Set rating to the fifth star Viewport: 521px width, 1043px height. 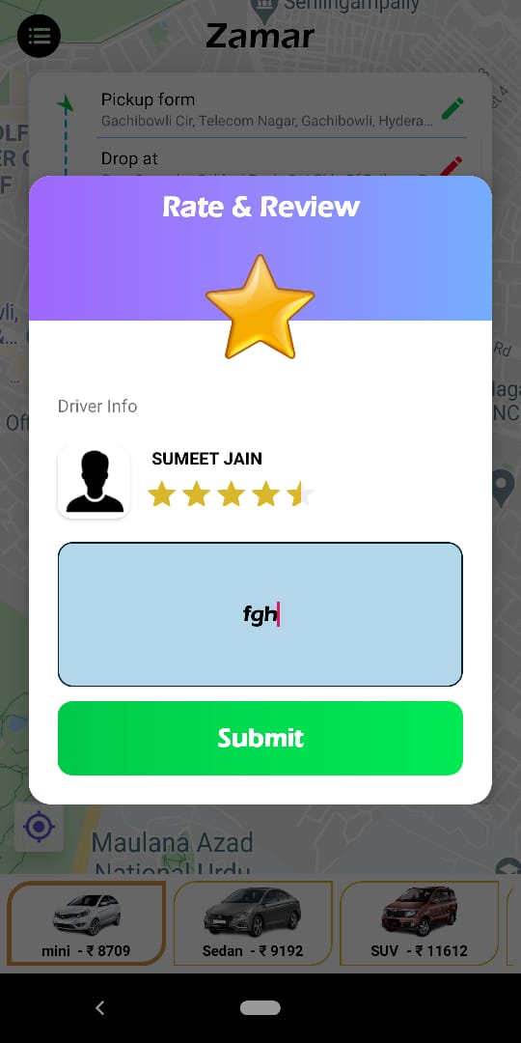(300, 494)
